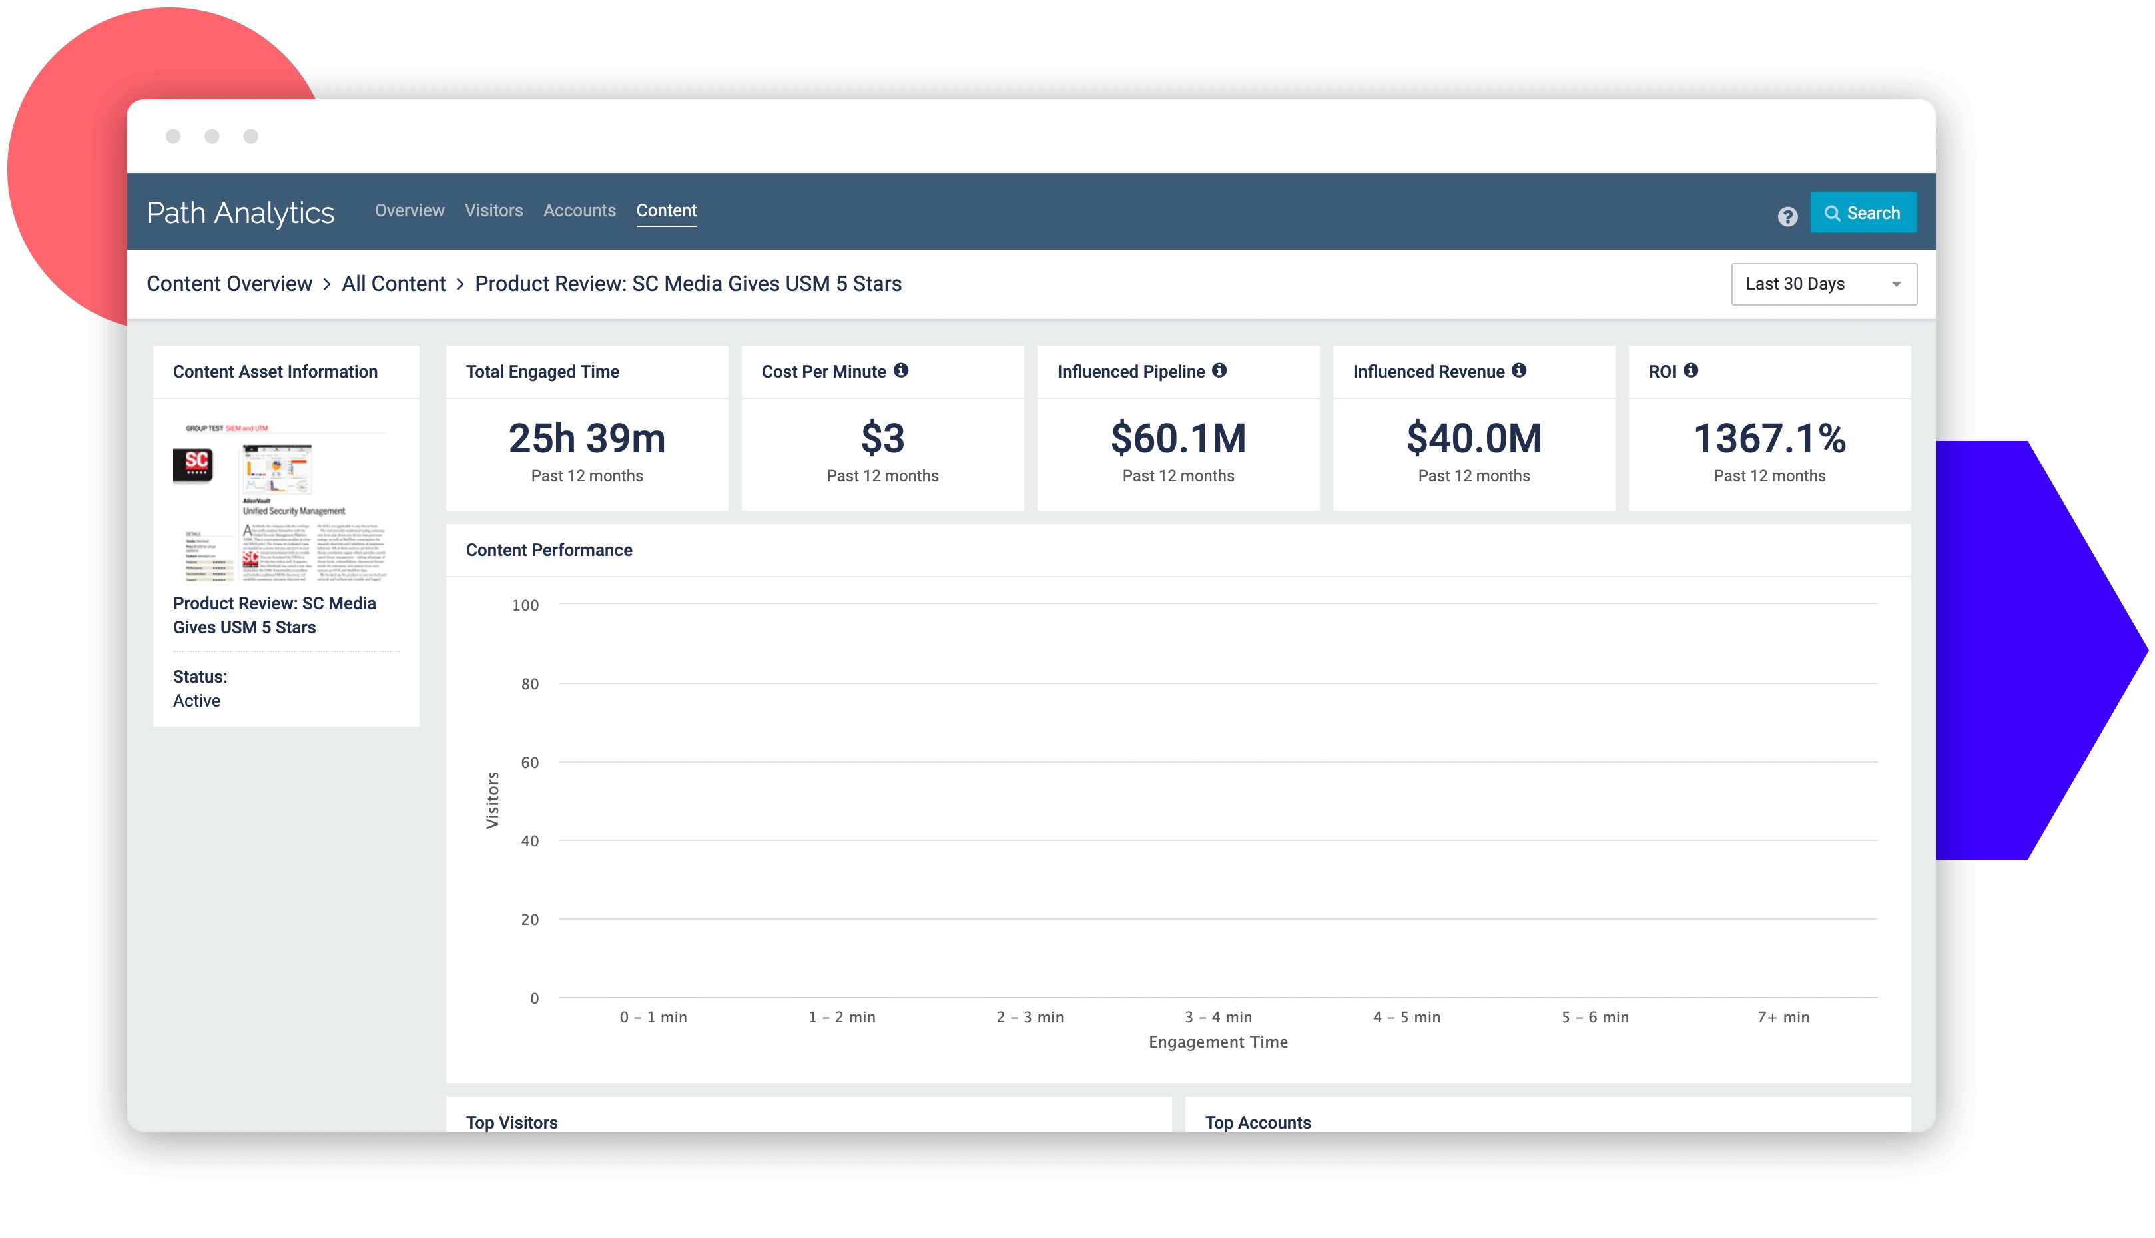The width and height of the screenshot is (2155, 1238).
Task: Click the Influenced Pipeline info icon
Action: [x=1221, y=370]
